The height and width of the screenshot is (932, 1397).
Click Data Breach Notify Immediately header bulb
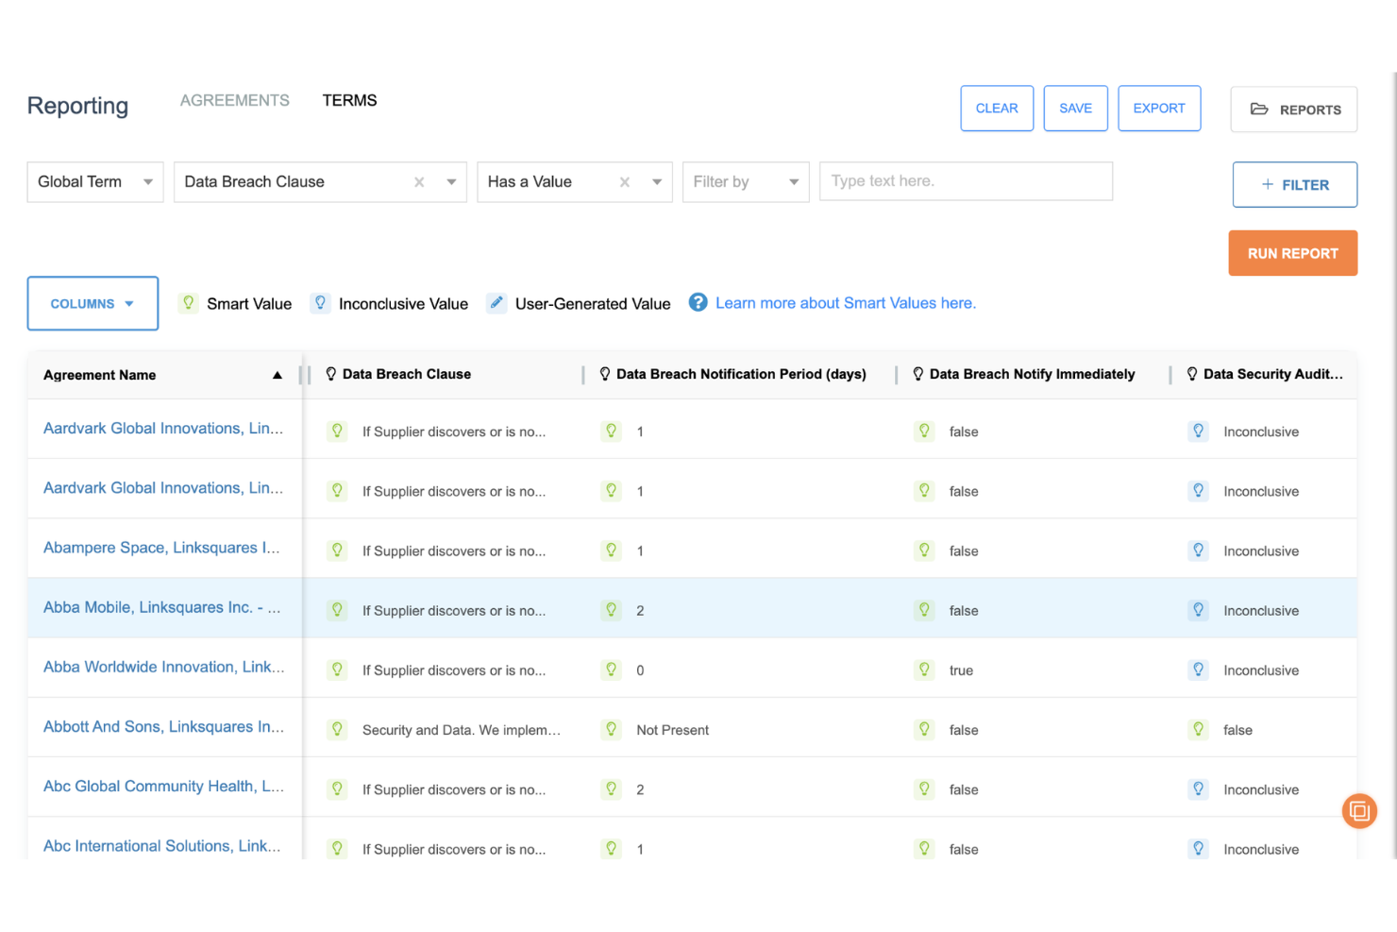(x=917, y=374)
